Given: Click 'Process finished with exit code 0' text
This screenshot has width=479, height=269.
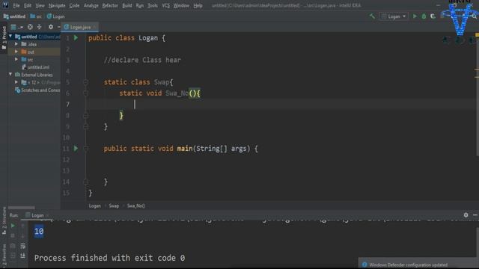Looking at the screenshot, I should (x=109, y=258).
